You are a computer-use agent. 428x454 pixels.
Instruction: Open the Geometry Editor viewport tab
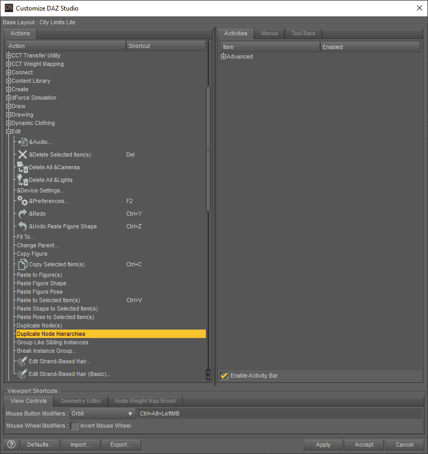(80, 401)
